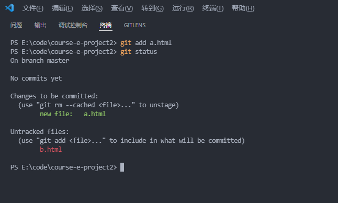Viewport: 338px width, 203px height.
Task: Open the 终端(T) menu
Action: tap(213, 8)
